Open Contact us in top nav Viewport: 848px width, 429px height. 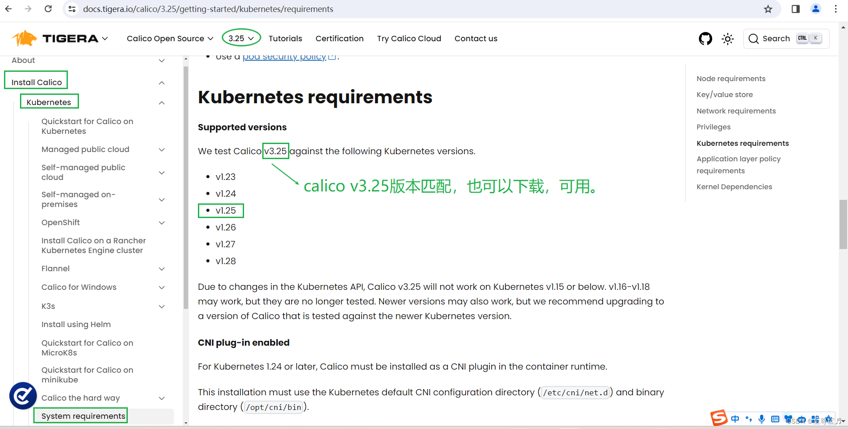tap(476, 39)
